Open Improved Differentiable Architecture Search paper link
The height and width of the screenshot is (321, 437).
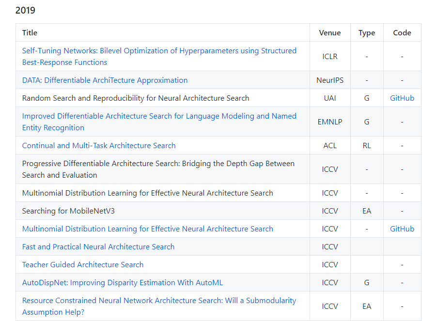pyautogui.click(x=159, y=116)
